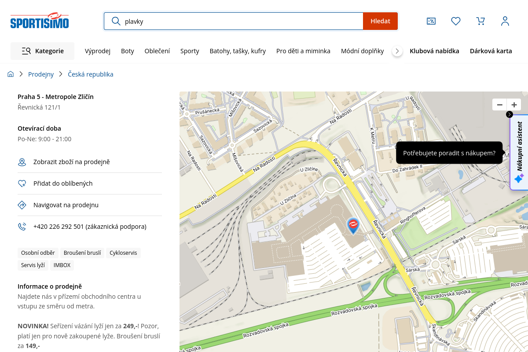Open the Nákupní asistent side tab
Screen dimensions: 528x352
click(519, 152)
